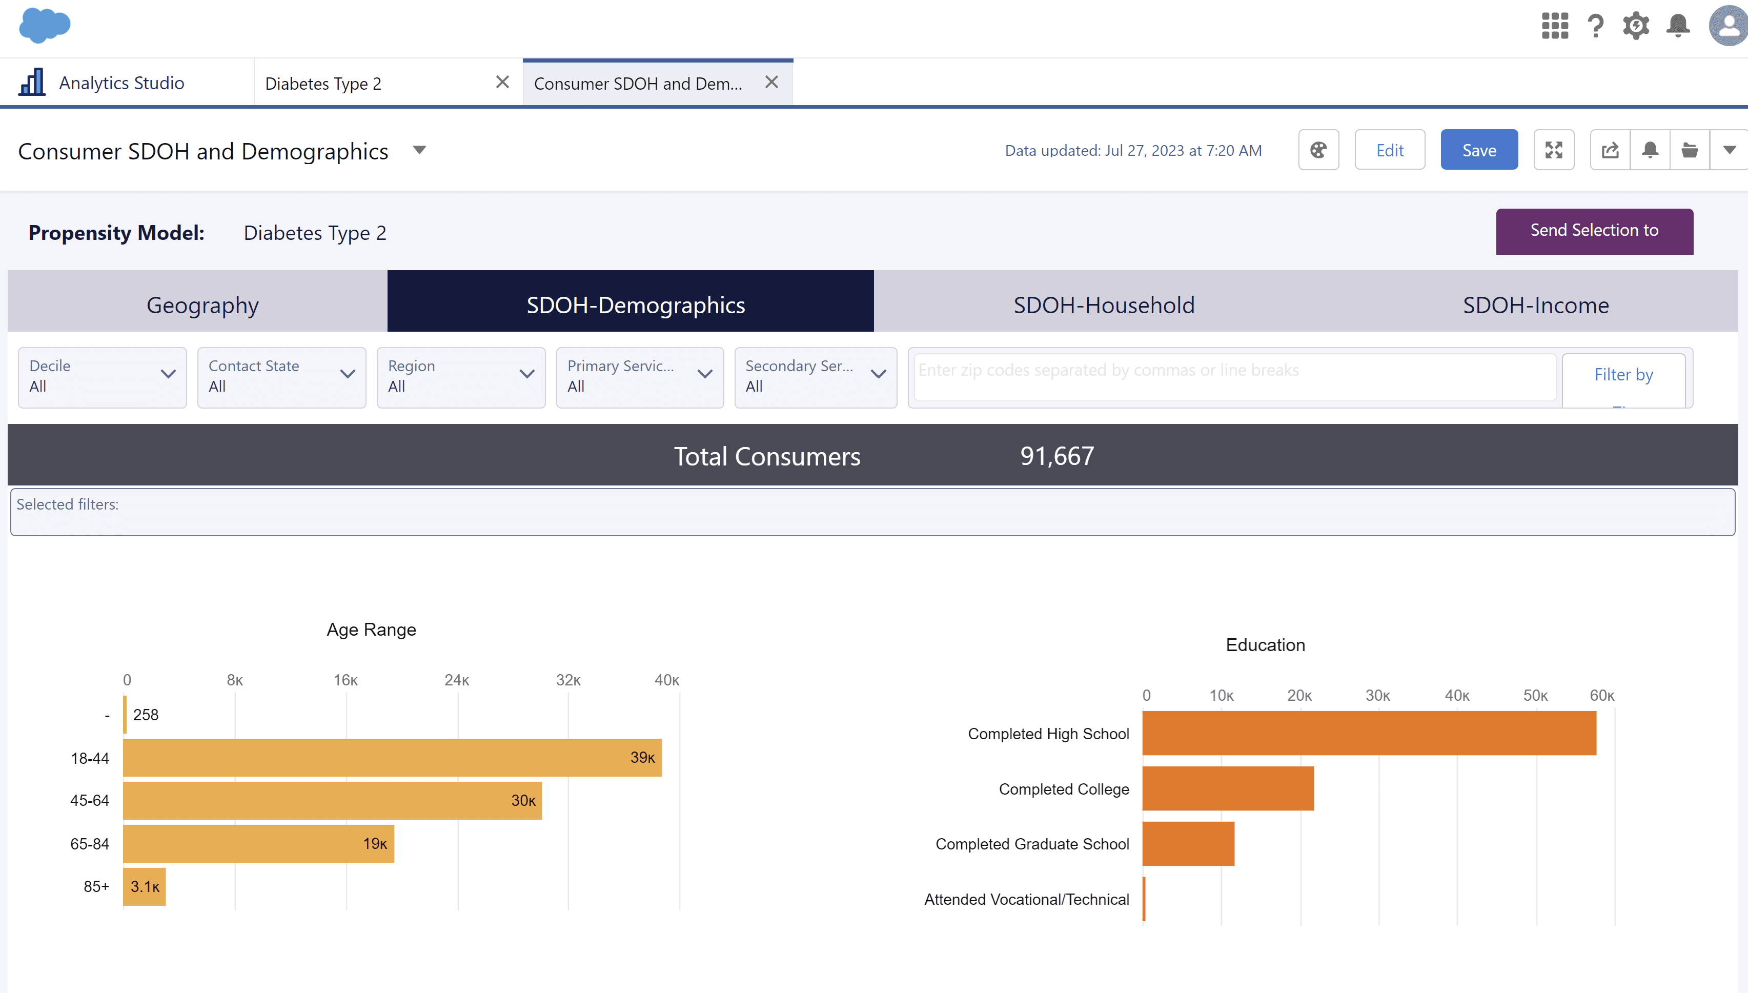
Task: Click the Data updated timestamp text
Action: (x=1133, y=151)
